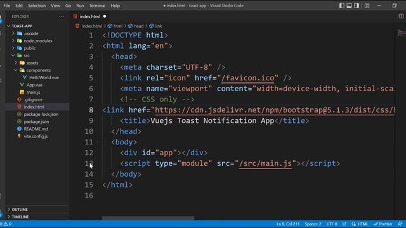Click the unsaved dot on index.html tab
The height and width of the screenshot is (228, 406).
[105, 16]
